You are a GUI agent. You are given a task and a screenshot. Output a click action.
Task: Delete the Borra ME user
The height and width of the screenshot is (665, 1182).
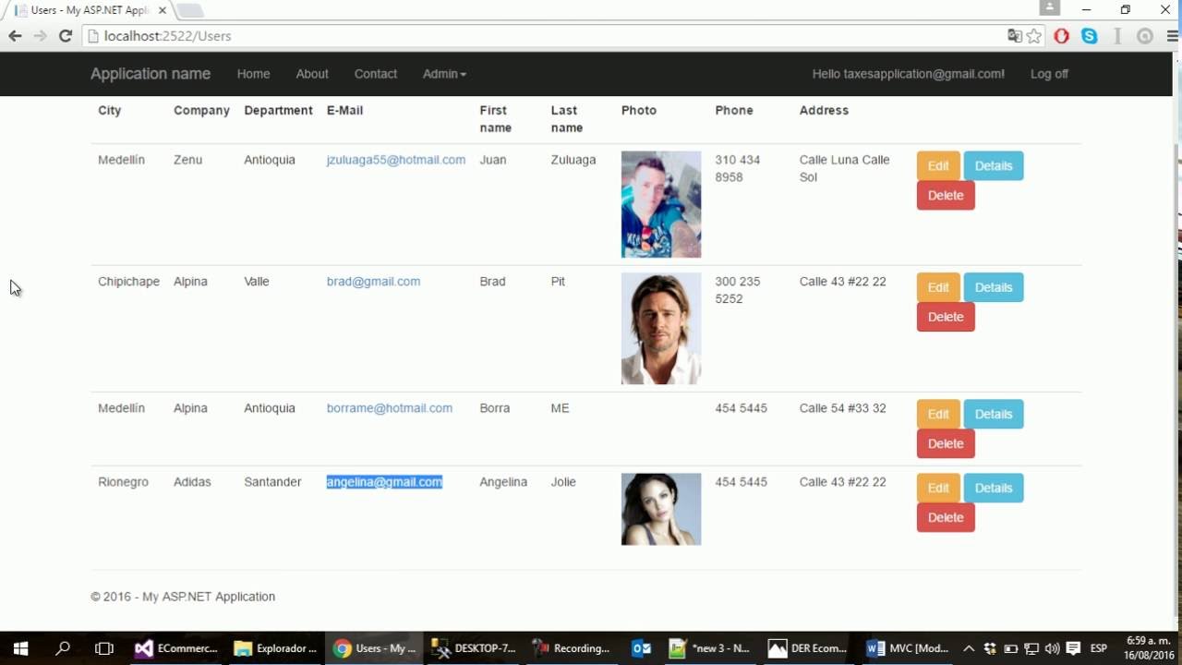pos(946,443)
